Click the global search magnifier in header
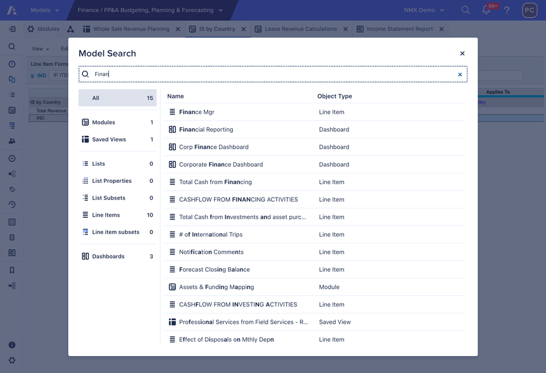The image size is (546, 373). point(466,10)
